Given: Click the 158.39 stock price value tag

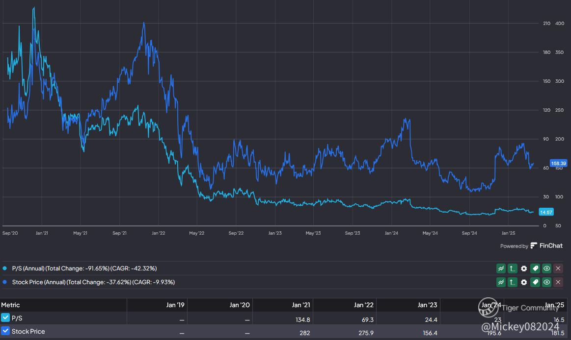Looking at the screenshot, I should (x=559, y=164).
